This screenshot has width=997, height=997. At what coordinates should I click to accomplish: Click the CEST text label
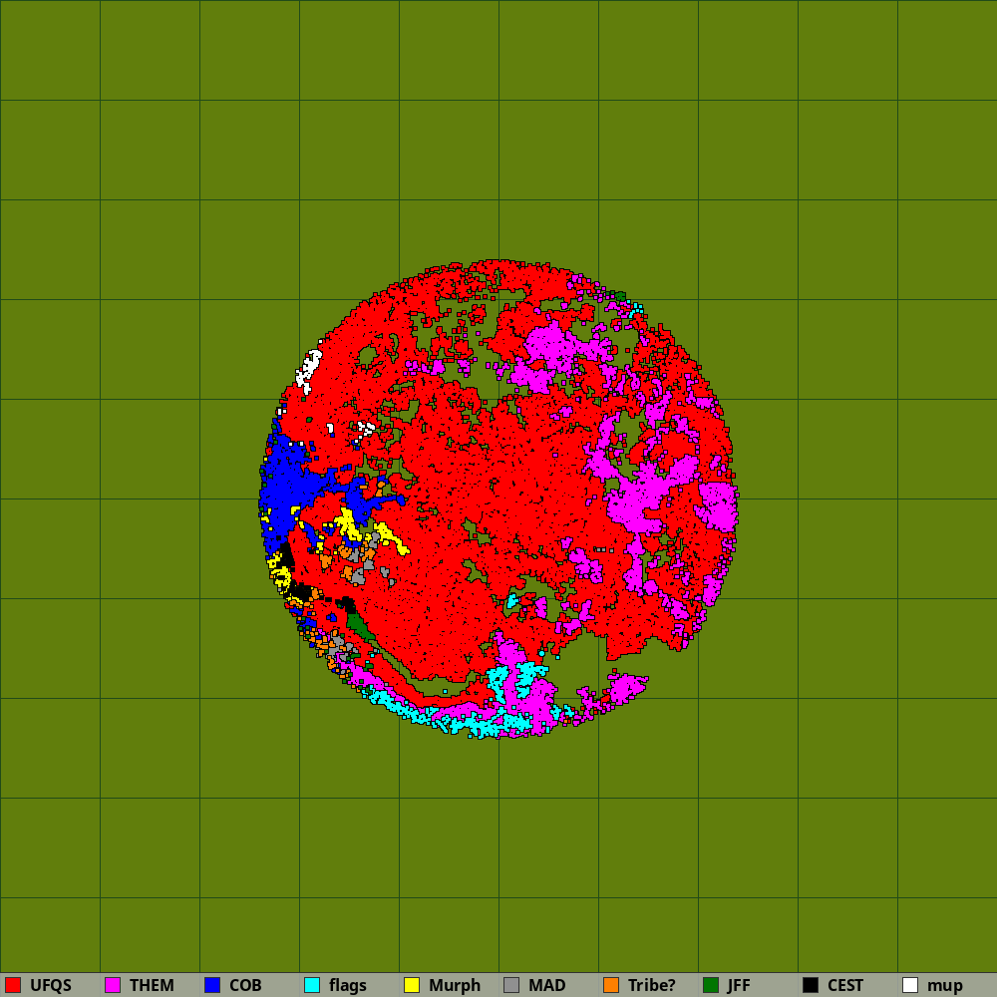pos(845,985)
